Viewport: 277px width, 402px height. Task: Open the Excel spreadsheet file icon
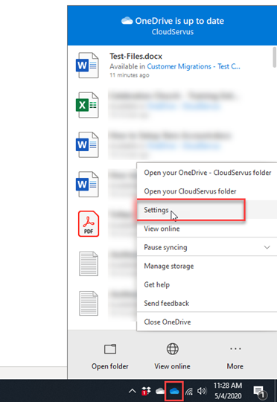(x=87, y=105)
